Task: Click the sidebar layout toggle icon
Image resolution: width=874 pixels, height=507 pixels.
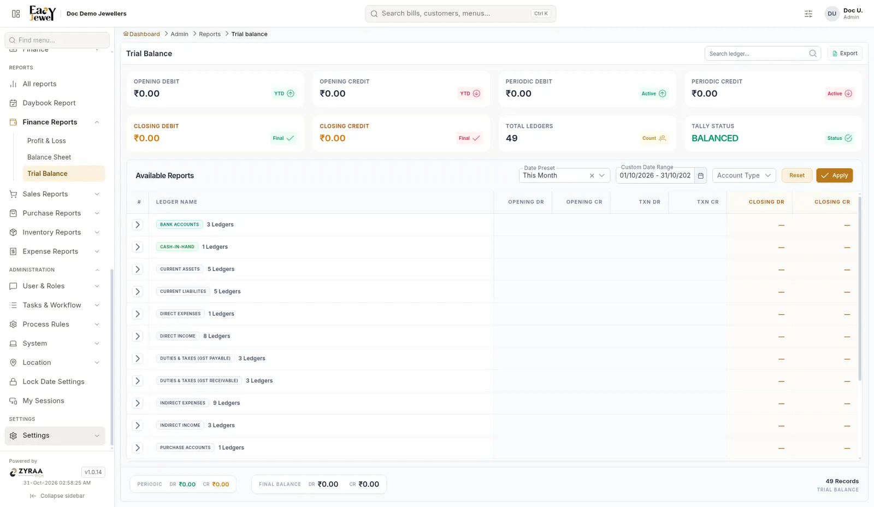Action: pyautogui.click(x=16, y=14)
